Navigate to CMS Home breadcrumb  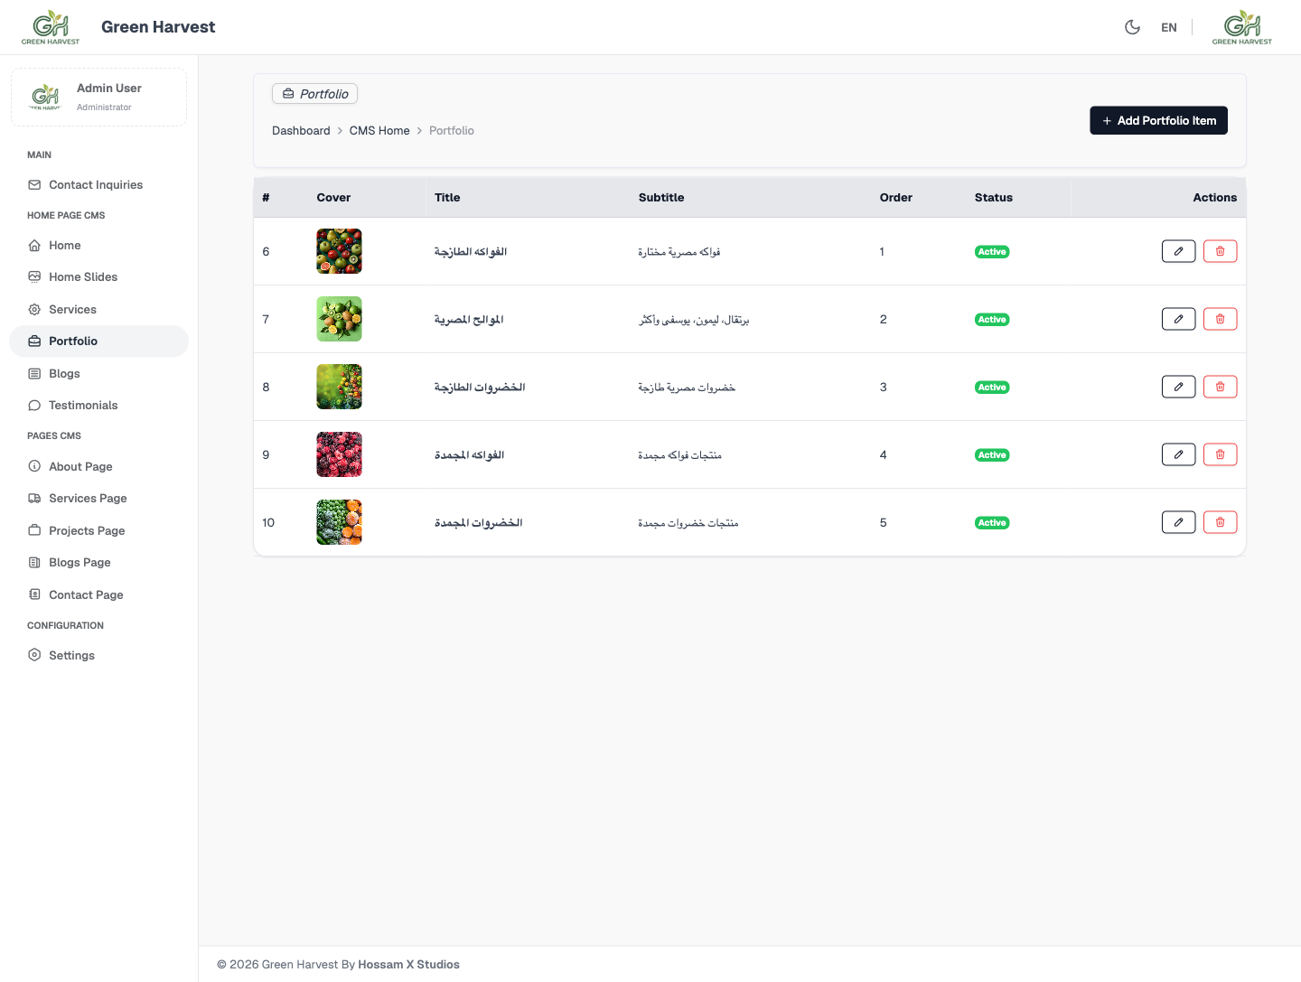point(379,131)
